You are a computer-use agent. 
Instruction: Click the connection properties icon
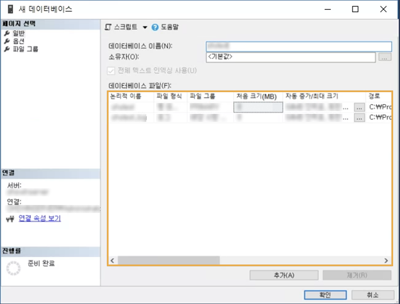pos(9,218)
